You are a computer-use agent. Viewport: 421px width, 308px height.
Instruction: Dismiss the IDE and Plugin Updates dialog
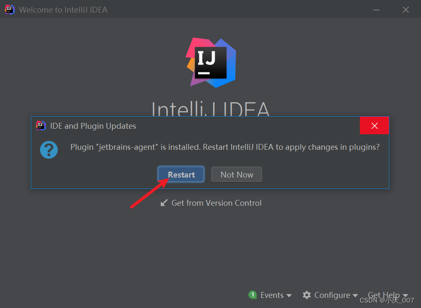pyautogui.click(x=374, y=125)
